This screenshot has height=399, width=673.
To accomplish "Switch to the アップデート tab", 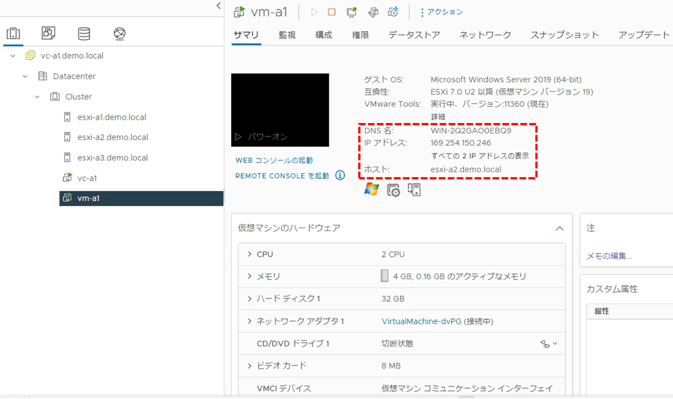I will pyautogui.click(x=644, y=35).
